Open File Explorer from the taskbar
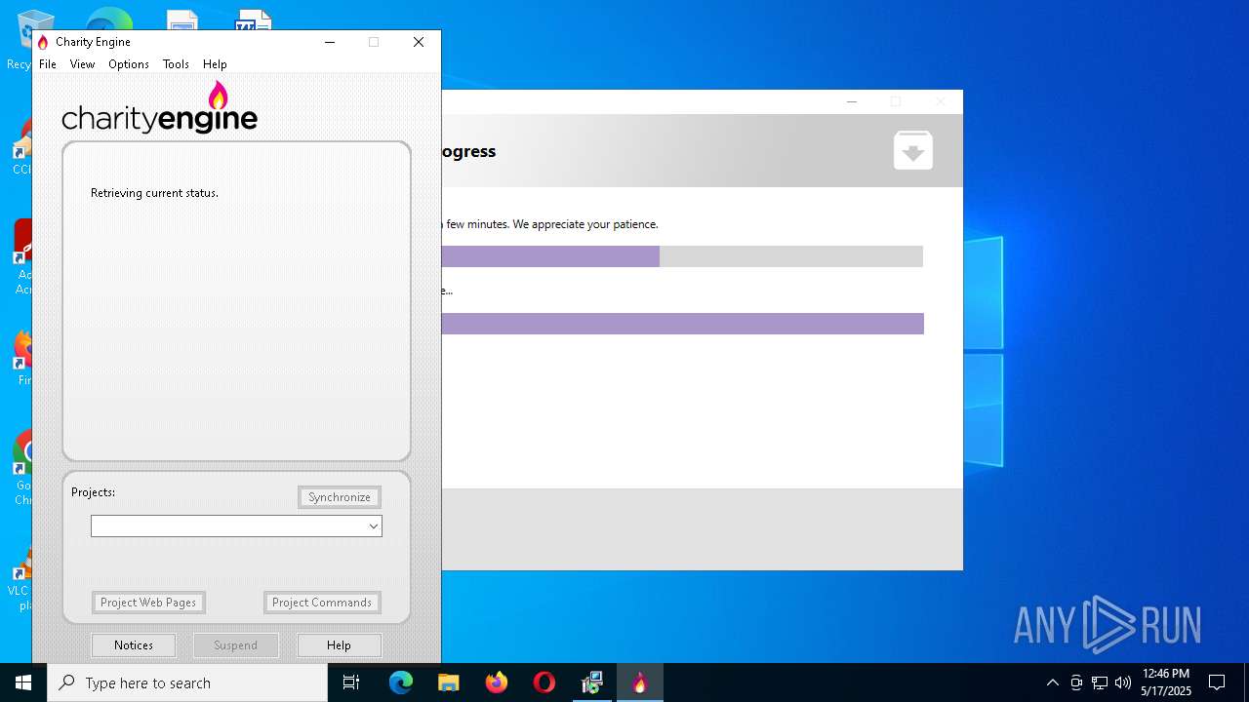This screenshot has width=1249, height=702. [x=448, y=682]
